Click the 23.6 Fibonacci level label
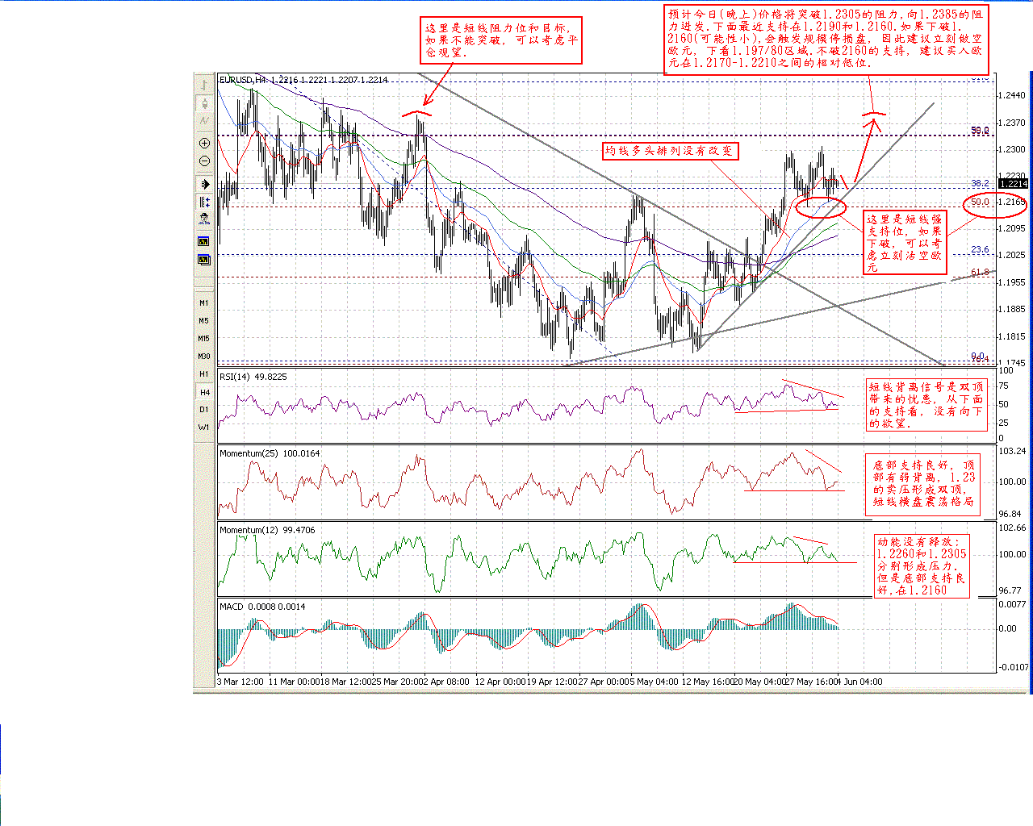This screenshot has height=826, width=1033. [x=980, y=250]
